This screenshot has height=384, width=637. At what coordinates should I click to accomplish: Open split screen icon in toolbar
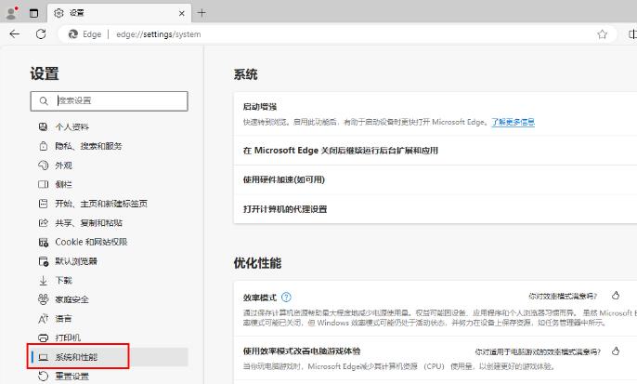632,34
